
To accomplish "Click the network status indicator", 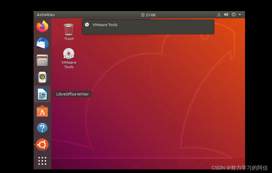I will (219, 15).
